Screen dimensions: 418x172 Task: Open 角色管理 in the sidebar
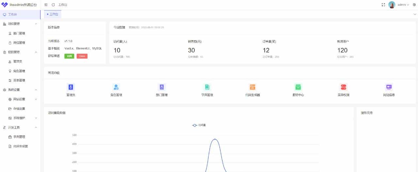20,71
